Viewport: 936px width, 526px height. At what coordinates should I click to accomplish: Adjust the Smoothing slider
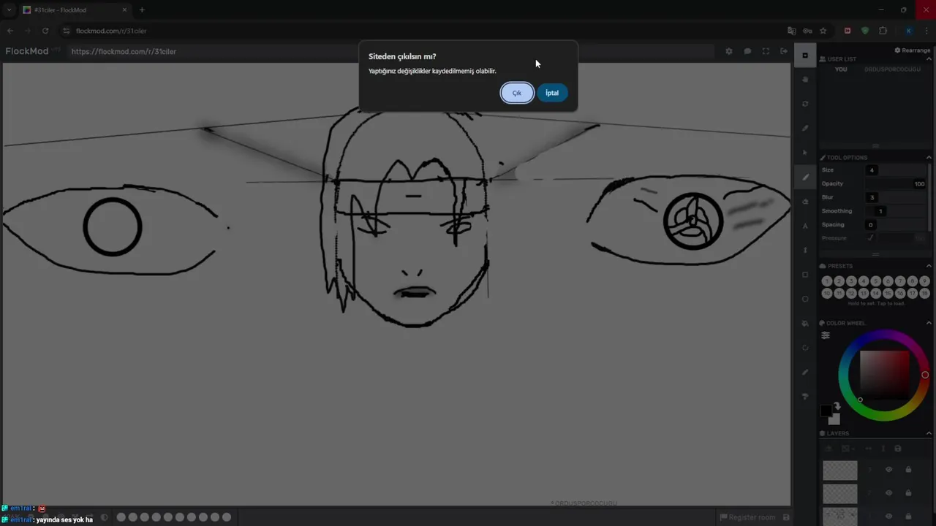(x=896, y=211)
